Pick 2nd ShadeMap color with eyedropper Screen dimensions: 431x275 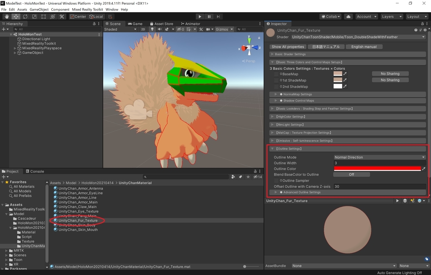pos(345,87)
